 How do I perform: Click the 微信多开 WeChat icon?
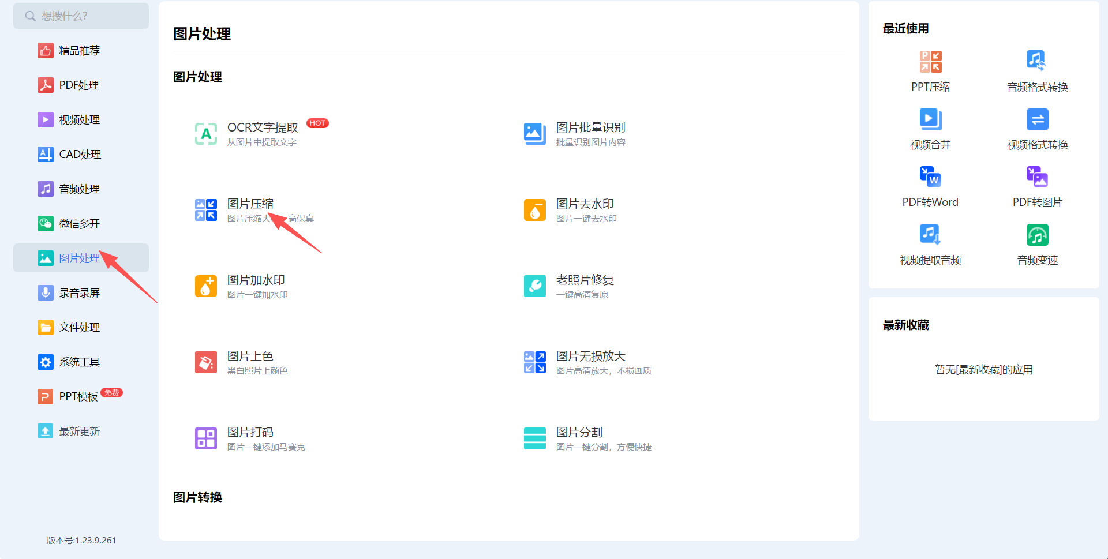46,224
